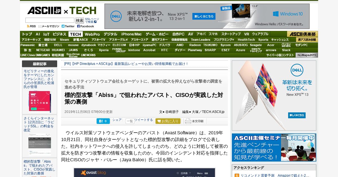Open the Azure brand link
338x177 pixels.
click(x=241, y=50)
